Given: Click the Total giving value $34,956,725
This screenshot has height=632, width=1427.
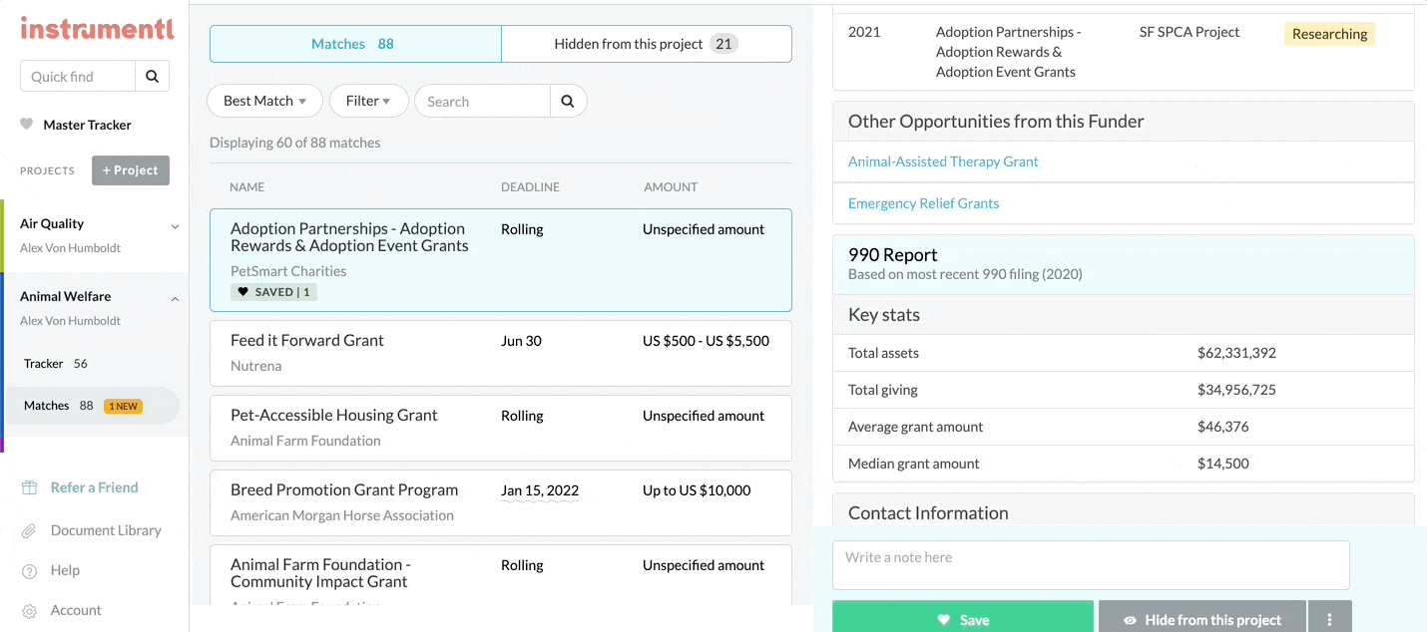Looking at the screenshot, I should 1236,390.
